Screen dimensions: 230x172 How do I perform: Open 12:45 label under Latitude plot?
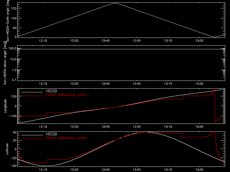(x=106, y=169)
